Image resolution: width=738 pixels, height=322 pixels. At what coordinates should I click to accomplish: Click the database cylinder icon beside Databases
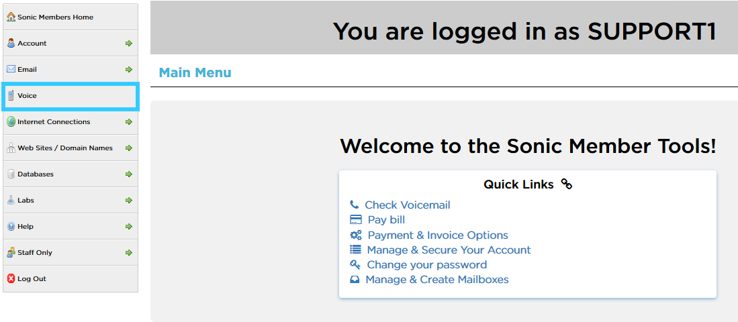(11, 174)
